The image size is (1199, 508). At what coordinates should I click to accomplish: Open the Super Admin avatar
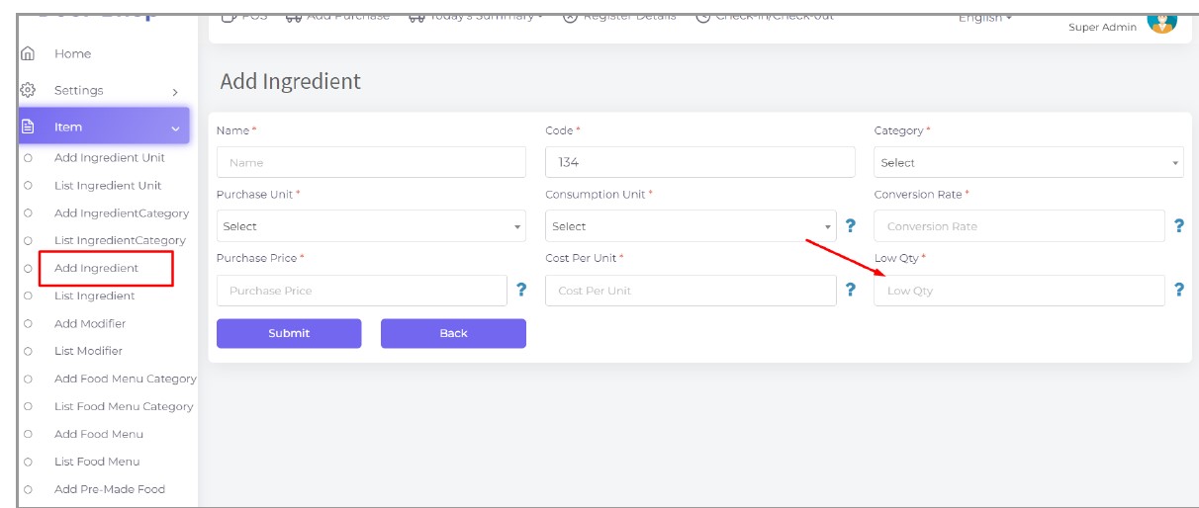click(1161, 20)
